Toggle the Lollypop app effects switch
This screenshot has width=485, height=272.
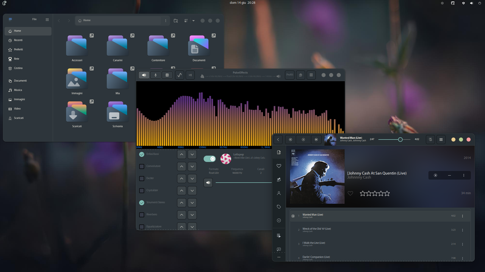point(210,159)
